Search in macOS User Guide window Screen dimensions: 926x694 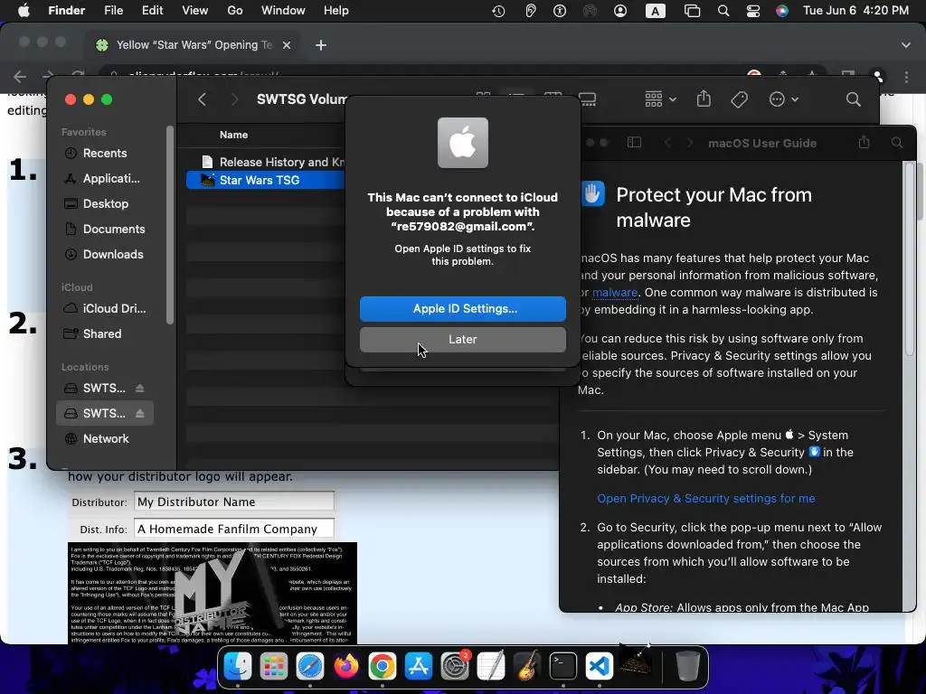click(x=897, y=142)
